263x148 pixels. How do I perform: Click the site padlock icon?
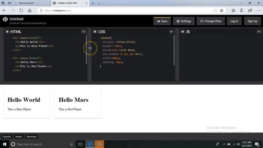(x=41, y=10)
